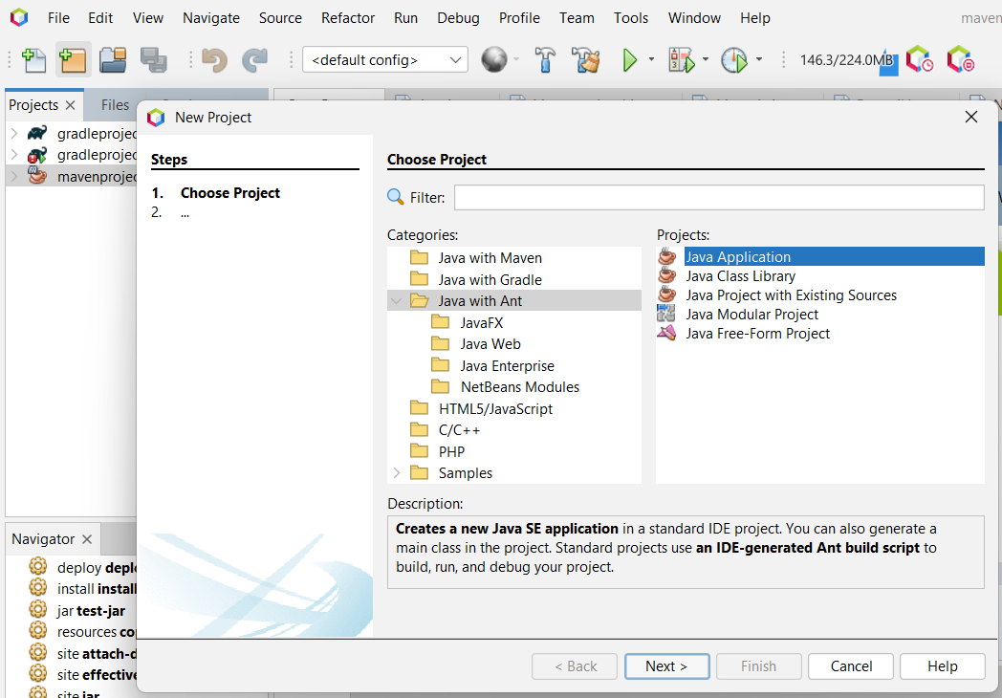The width and height of the screenshot is (1002, 698).
Task: Expand the Samples category
Action: tap(396, 473)
